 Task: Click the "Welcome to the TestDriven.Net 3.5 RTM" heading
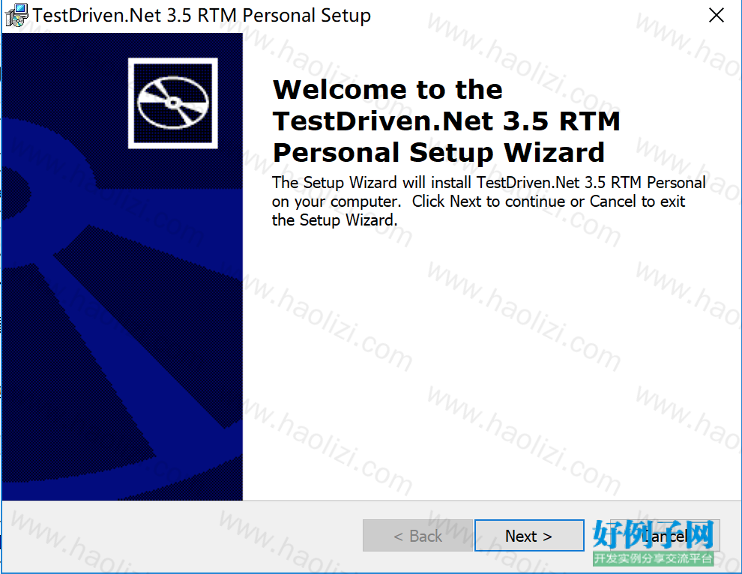(446, 121)
